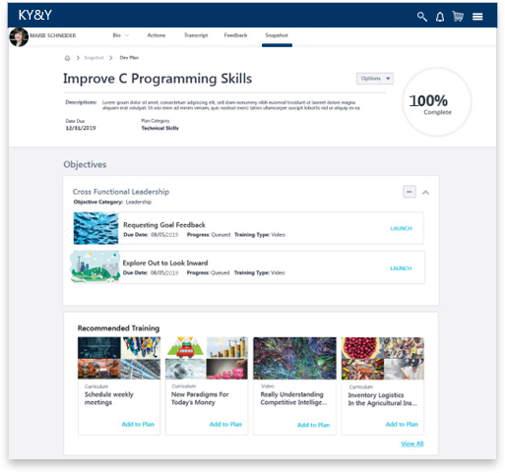Select the Snapshot tab
Image resolution: width=505 pixels, height=473 pixels.
click(x=277, y=35)
